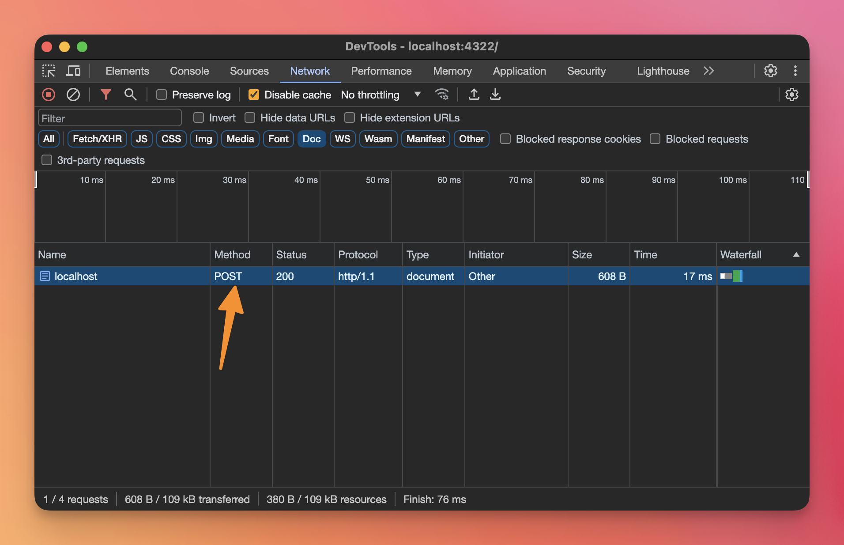Viewport: 844px width, 545px height.
Task: Click the export HAR download icon
Action: click(495, 95)
